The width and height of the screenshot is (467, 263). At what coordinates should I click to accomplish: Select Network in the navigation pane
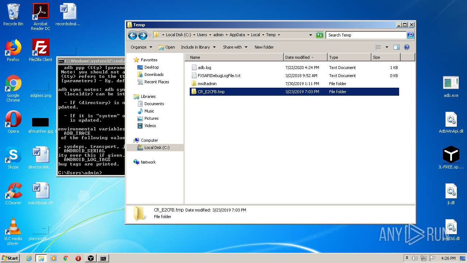pyautogui.click(x=148, y=162)
